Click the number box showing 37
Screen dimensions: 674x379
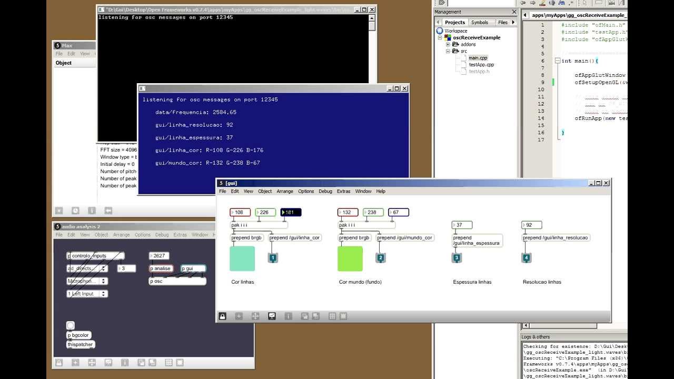click(462, 225)
